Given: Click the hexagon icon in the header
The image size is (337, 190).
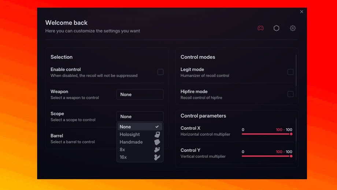Looking at the screenshot, I should point(277,28).
